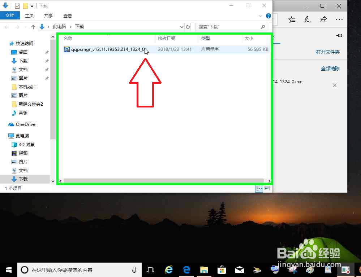Expand the ribbon with the chevron

tap(261, 16)
